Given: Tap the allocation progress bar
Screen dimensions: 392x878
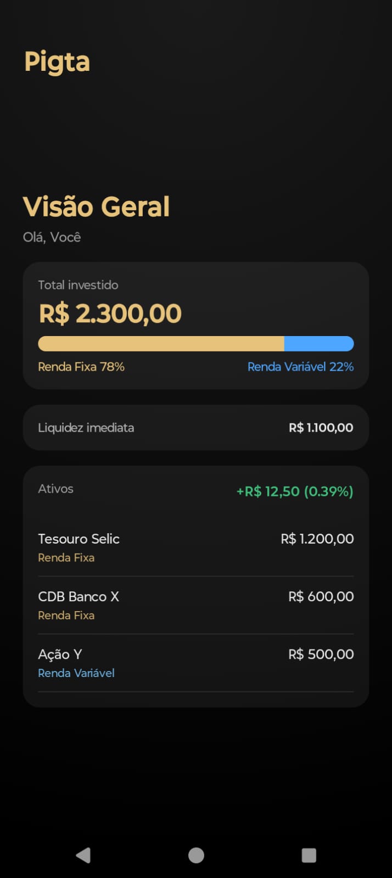Looking at the screenshot, I should point(196,343).
